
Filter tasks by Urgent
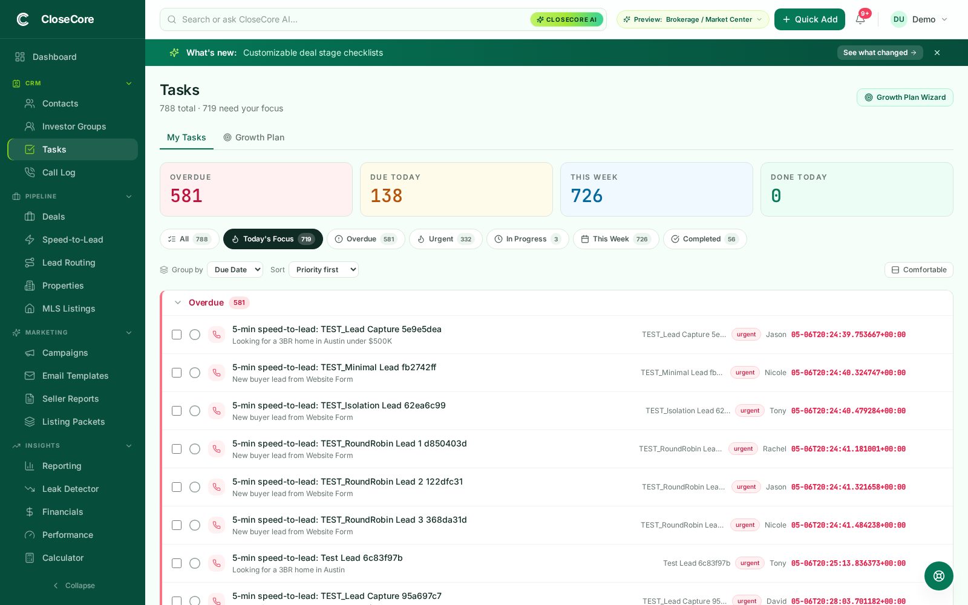446,239
